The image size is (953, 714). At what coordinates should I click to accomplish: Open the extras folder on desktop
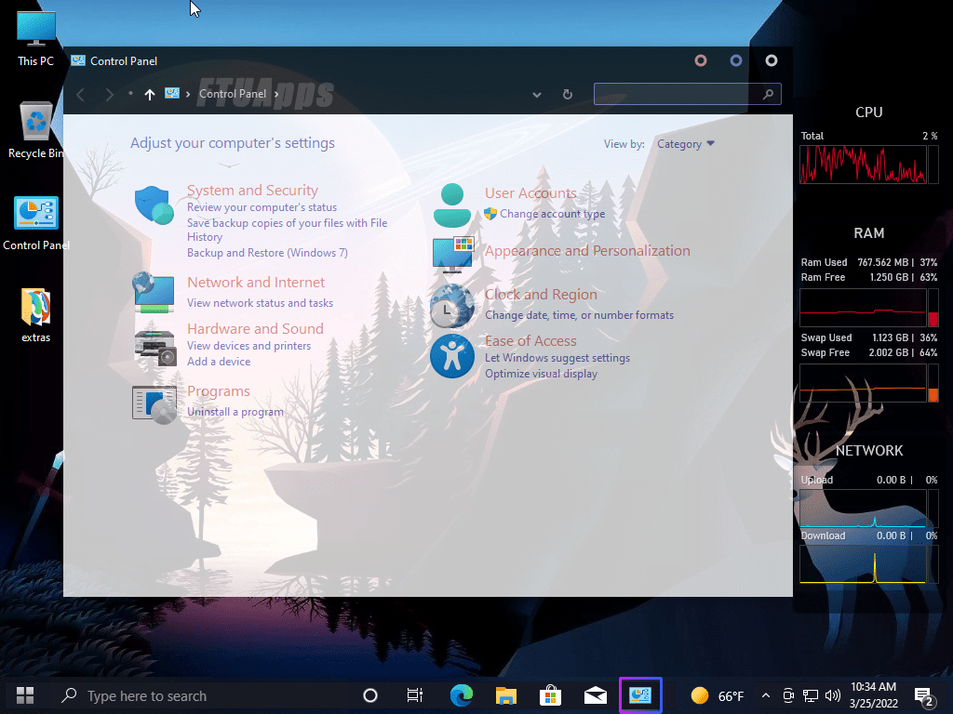coord(36,315)
